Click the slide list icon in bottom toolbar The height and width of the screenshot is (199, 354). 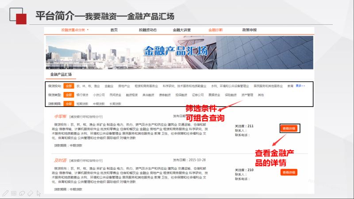pos(14,193)
